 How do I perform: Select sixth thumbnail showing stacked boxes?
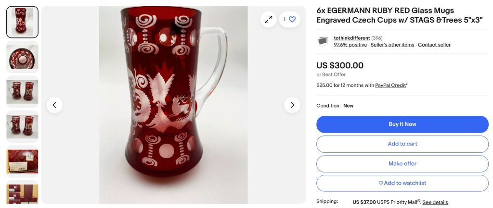click(22, 193)
